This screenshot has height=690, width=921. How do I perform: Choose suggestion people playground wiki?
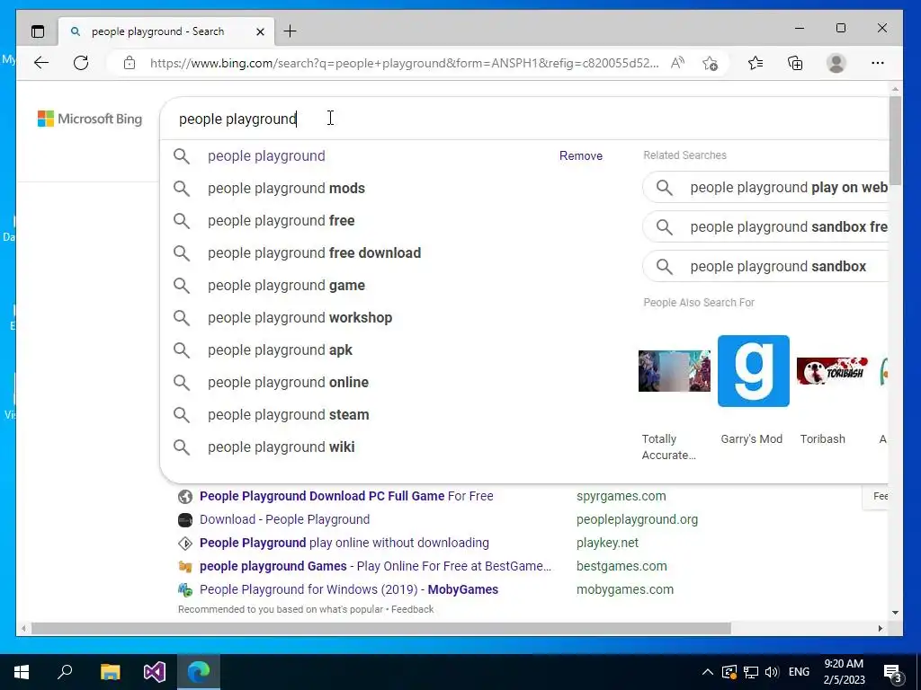[x=281, y=447]
